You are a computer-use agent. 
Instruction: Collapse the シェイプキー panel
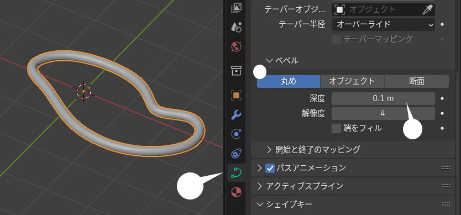(260, 204)
